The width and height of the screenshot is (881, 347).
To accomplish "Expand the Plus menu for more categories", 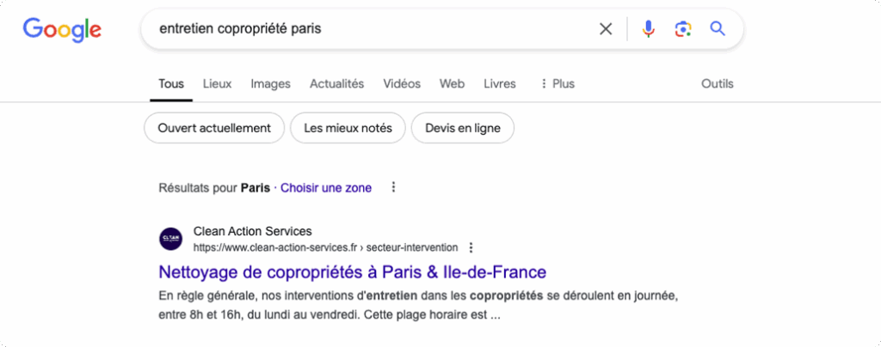I will [557, 84].
